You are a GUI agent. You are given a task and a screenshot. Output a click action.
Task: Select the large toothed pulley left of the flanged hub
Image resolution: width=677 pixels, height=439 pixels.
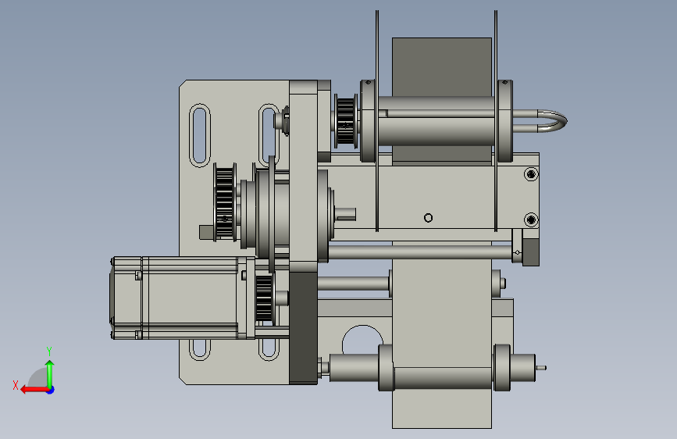pyautogui.click(x=225, y=202)
